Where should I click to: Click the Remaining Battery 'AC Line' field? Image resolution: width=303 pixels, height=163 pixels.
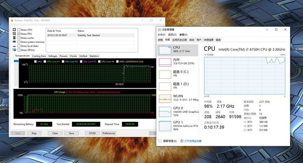[44, 124]
